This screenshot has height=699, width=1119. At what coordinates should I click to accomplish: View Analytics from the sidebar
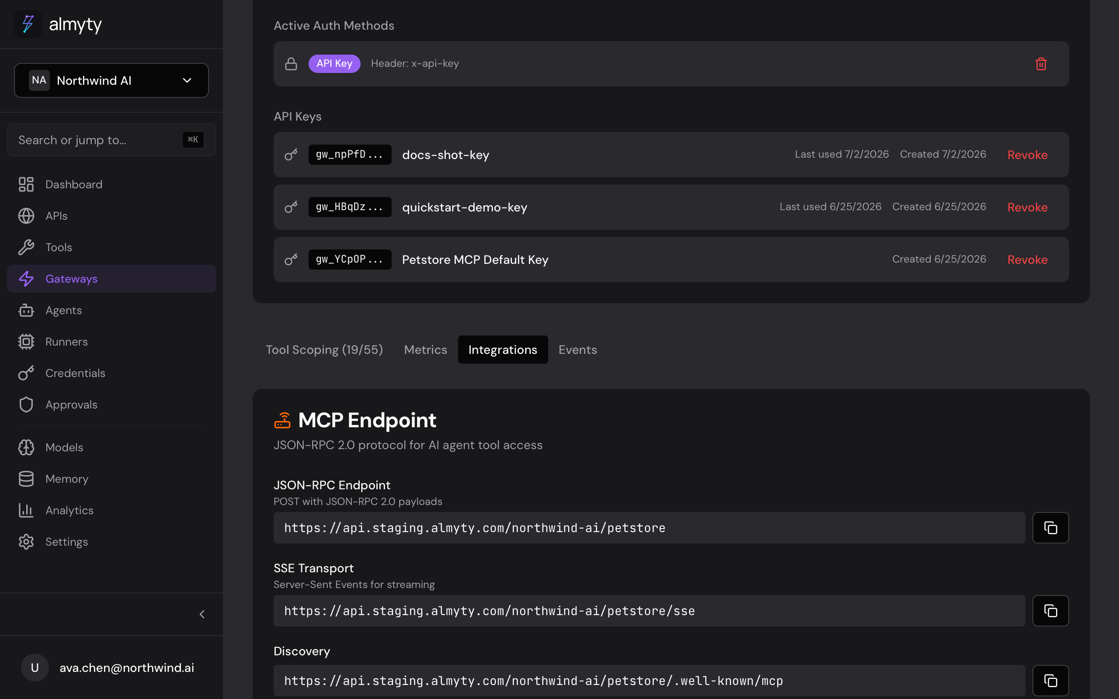tap(111, 510)
